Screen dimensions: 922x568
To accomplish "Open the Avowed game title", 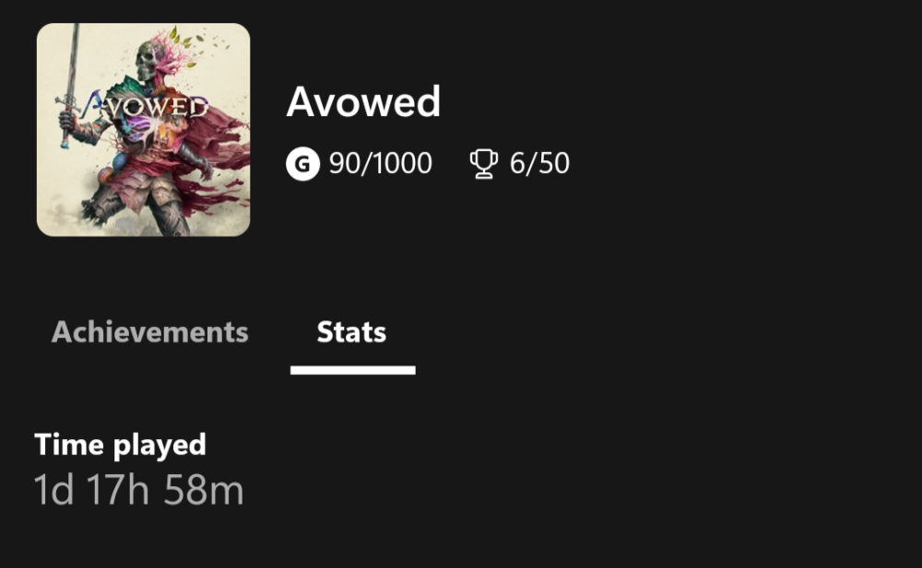I will point(363,102).
